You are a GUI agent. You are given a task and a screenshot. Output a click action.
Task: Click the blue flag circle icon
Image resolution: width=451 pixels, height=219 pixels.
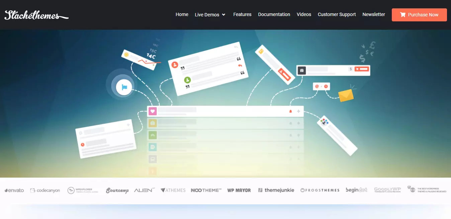124,87
